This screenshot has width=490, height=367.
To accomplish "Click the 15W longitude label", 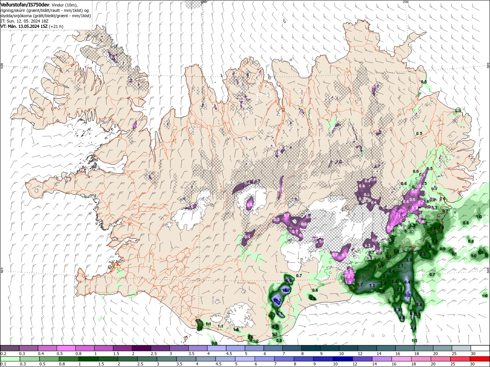I will (405, 2).
